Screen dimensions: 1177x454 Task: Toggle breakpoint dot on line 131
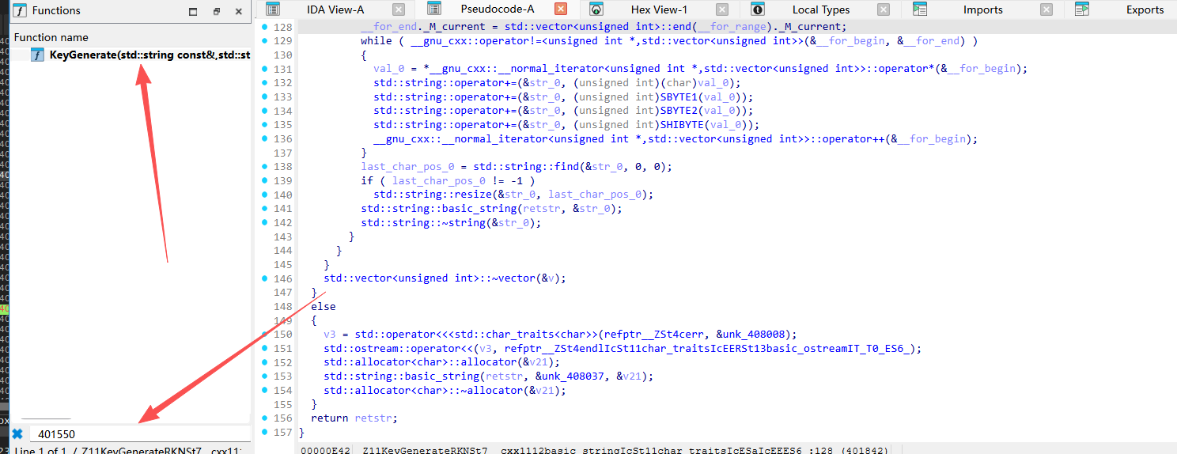(x=265, y=69)
